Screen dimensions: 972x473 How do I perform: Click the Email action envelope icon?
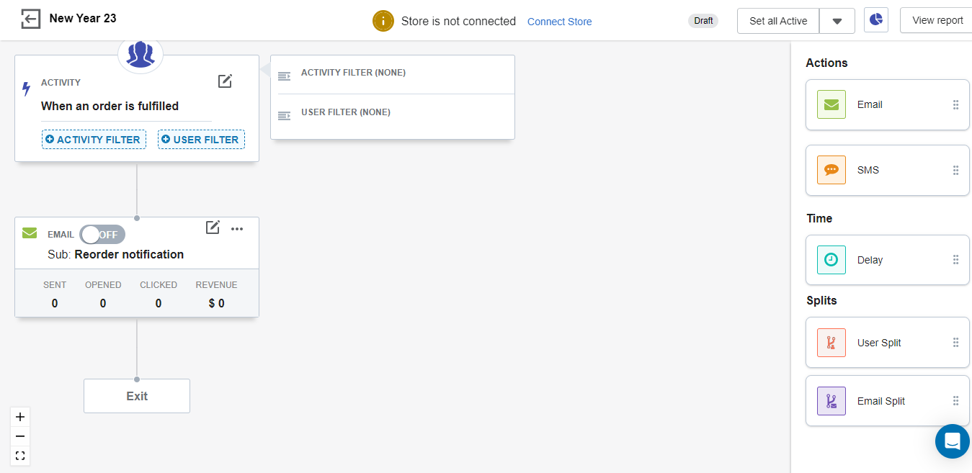coord(831,104)
